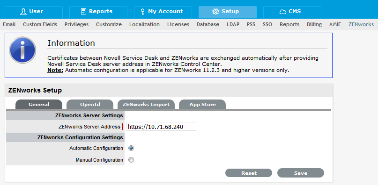Image resolution: width=378 pixels, height=185 pixels.
Task: Open Reports submenu in setup bar
Action: (289, 25)
